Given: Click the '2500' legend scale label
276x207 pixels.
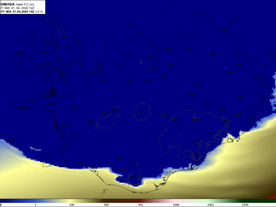Looking at the screenshot, I should coord(245,205).
